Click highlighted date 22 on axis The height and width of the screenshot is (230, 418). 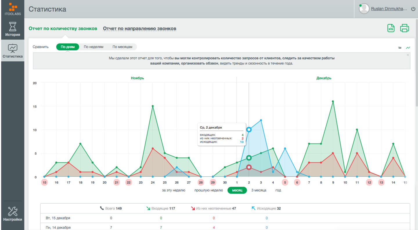(129, 182)
